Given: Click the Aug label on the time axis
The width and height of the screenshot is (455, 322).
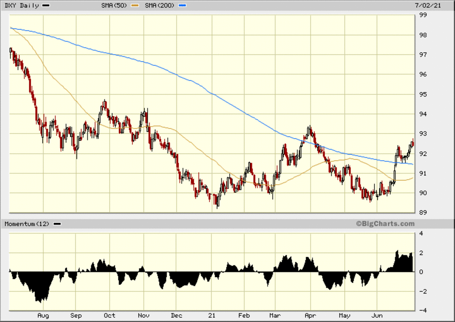Looking at the screenshot, I should 44,316.
